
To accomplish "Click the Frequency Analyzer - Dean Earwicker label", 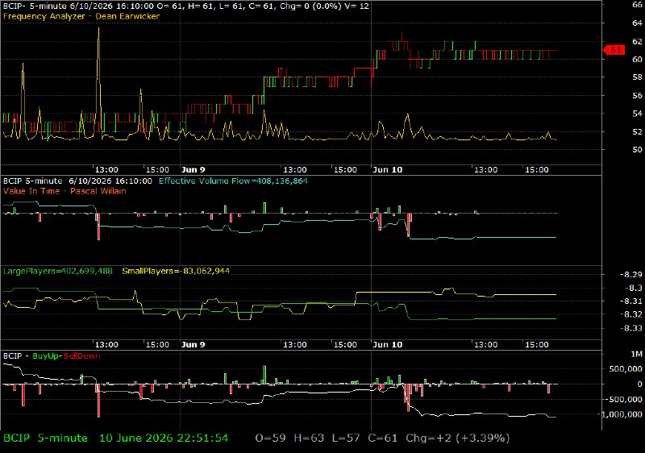I will pyautogui.click(x=81, y=16).
